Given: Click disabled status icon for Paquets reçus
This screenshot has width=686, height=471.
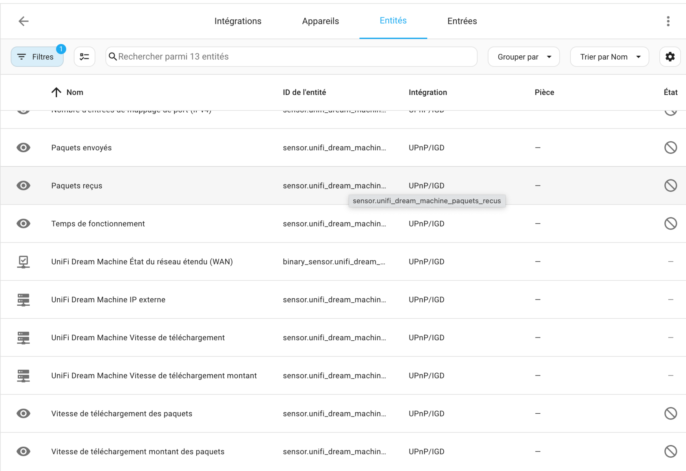Looking at the screenshot, I should (671, 186).
